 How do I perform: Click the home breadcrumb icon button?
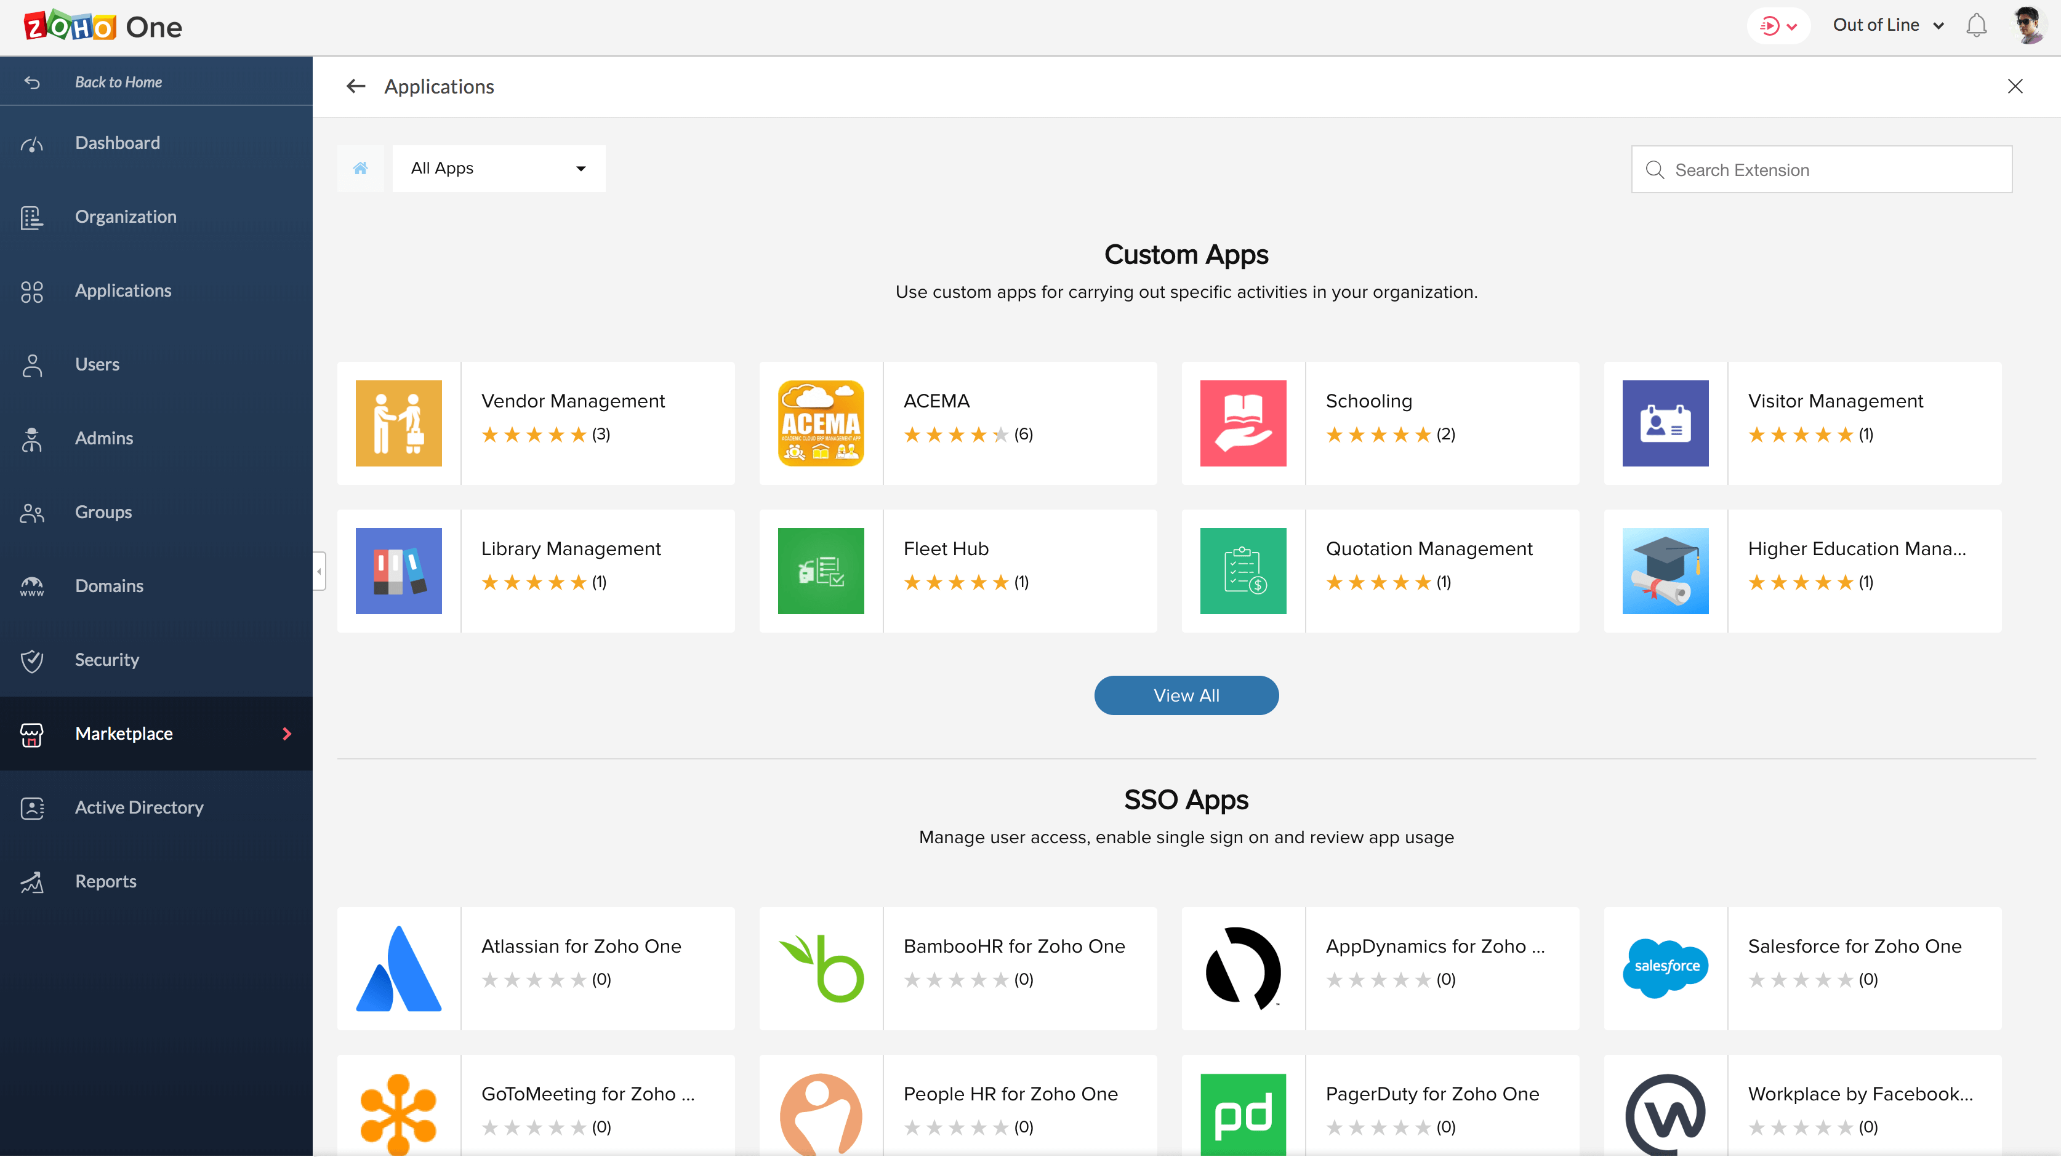(361, 168)
